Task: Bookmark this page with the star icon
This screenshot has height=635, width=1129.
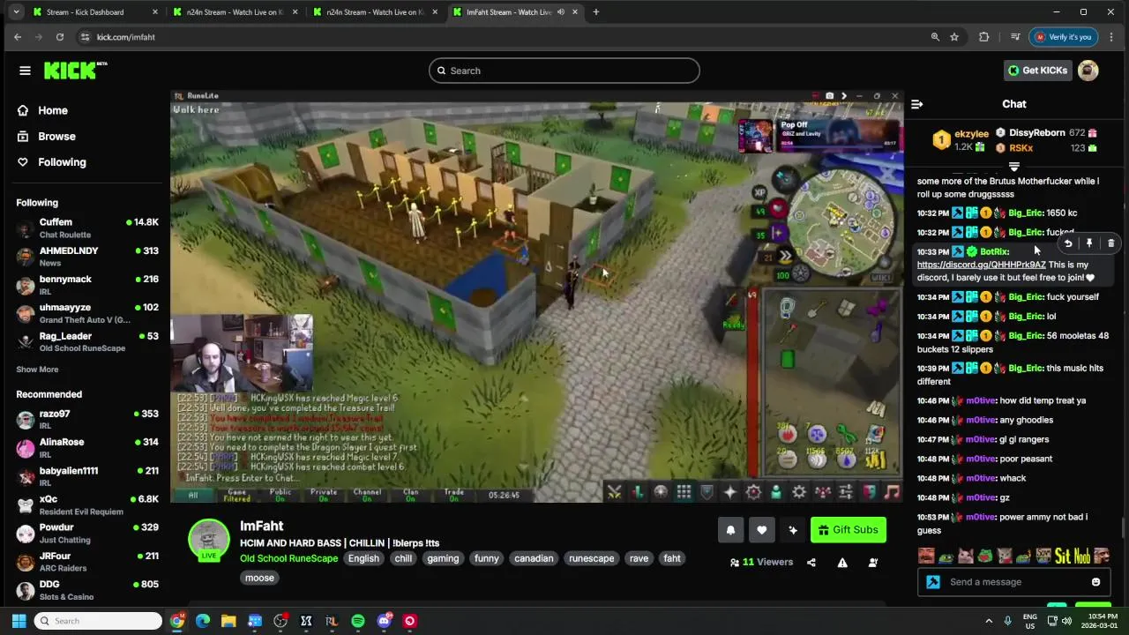Action: click(x=954, y=37)
